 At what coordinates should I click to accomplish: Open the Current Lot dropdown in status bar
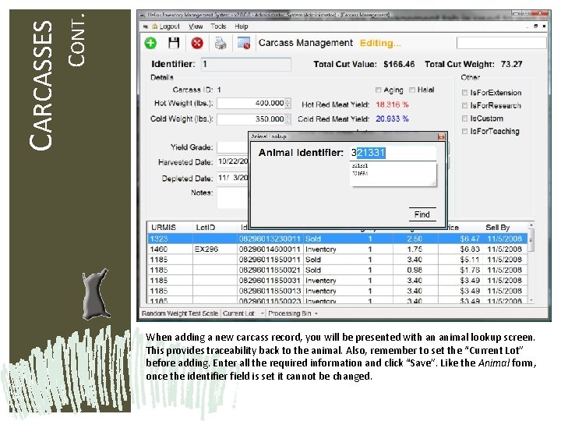[243, 313]
